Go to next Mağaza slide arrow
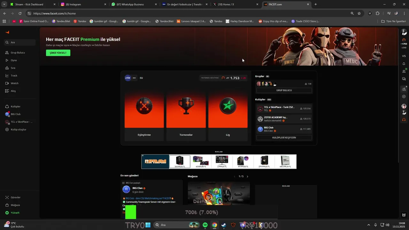Viewport: 409px width, 230px height. tap(247, 176)
